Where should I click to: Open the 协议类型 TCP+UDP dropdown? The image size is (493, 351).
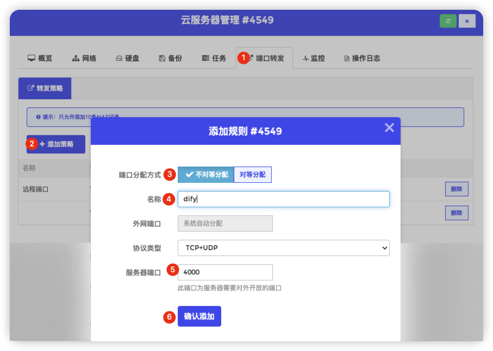[x=284, y=248]
